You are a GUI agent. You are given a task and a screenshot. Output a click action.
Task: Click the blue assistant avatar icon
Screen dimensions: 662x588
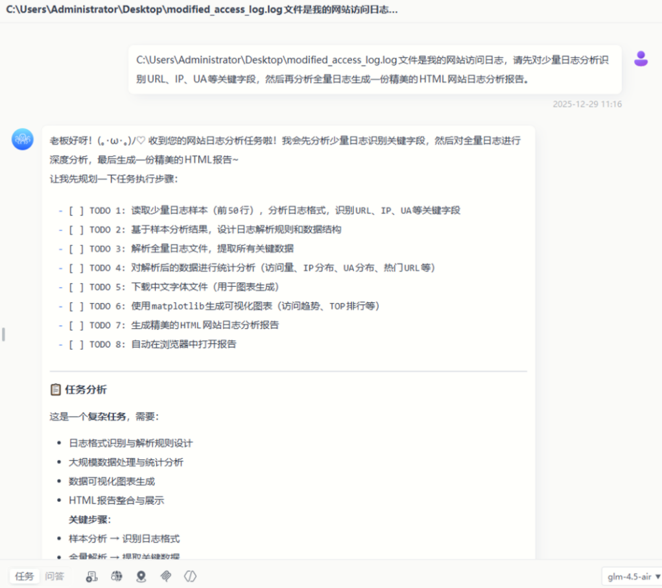pyautogui.click(x=23, y=139)
